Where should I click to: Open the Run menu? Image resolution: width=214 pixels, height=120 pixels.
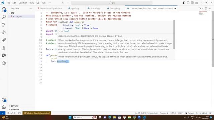pyautogui.click(x=43, y=3)
